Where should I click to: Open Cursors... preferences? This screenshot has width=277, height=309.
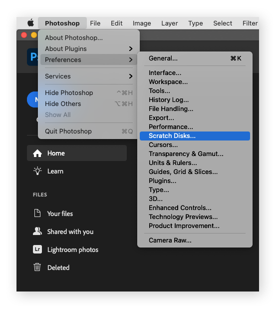click(195, 145)
